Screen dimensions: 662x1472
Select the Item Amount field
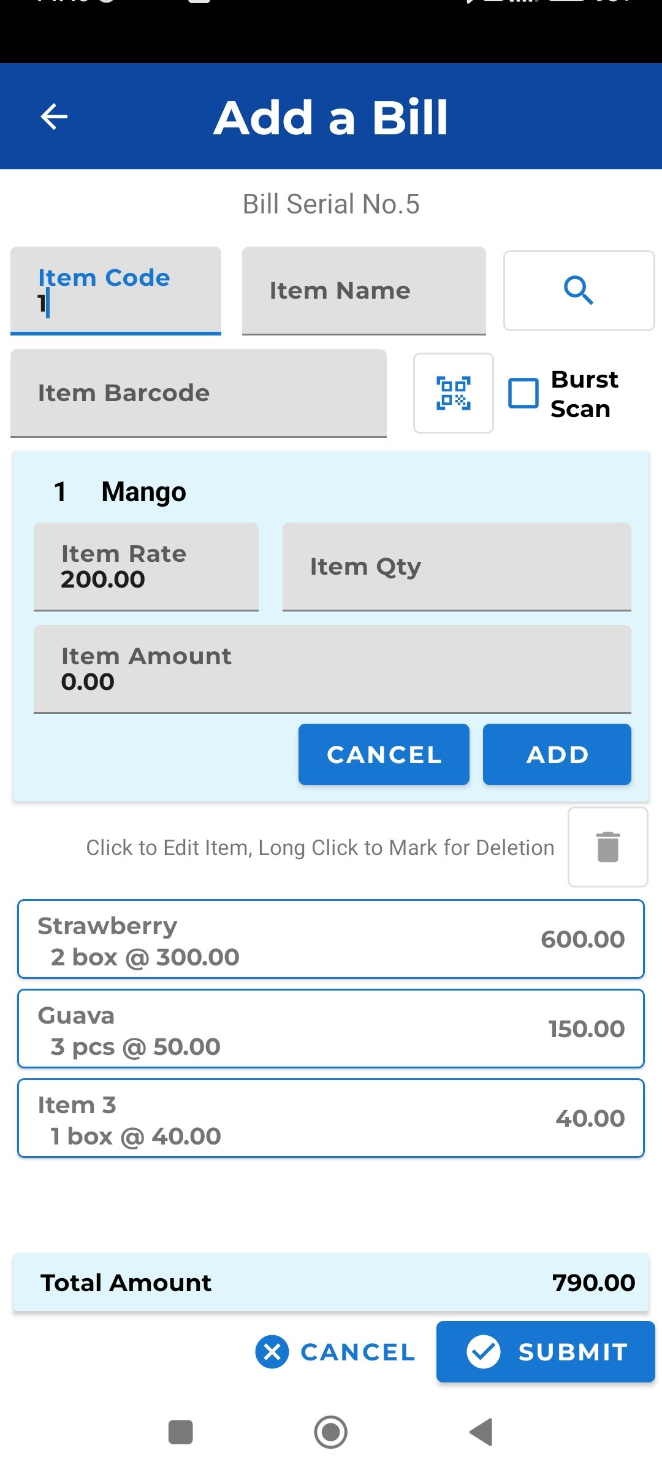(x=332, y=669)
